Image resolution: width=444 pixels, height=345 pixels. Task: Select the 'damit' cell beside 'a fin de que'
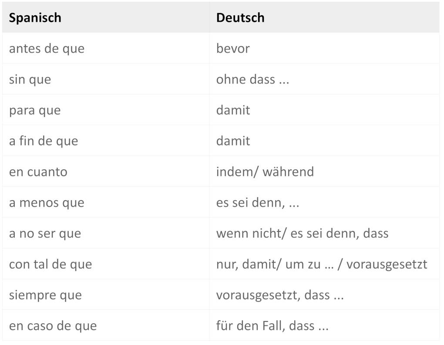233,141
